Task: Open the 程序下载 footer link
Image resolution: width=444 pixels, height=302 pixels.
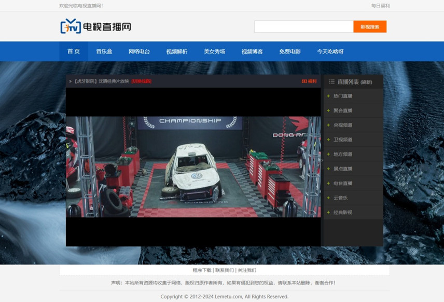Action: point(202,270)
